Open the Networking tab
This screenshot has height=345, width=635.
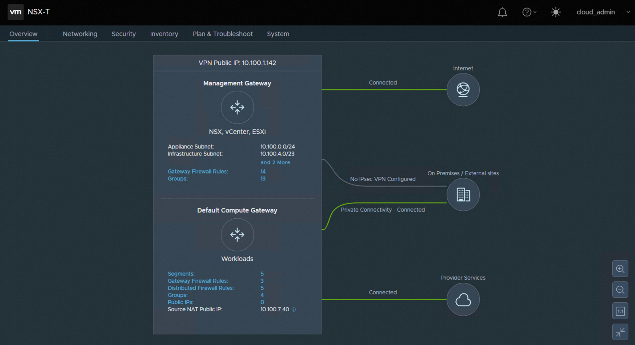(80, 34)
